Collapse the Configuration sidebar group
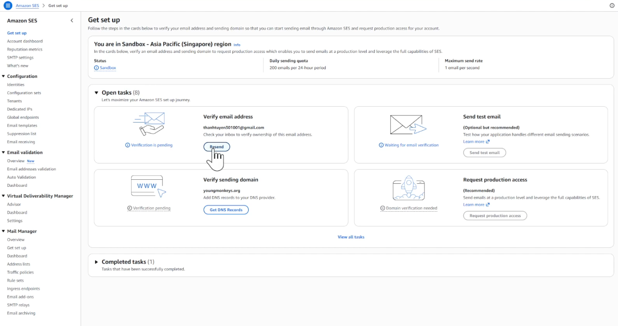 [3, 76]
